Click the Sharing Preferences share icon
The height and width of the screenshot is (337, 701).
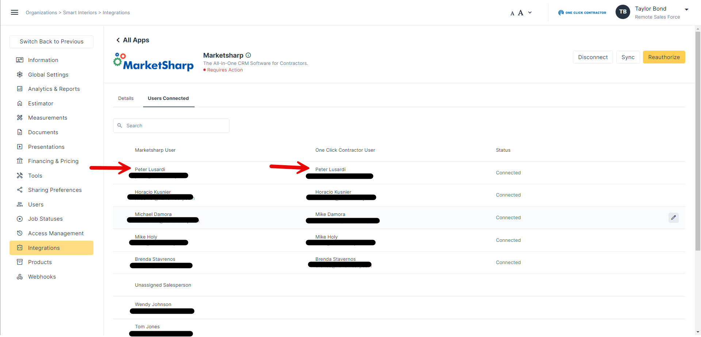(20, 190)
